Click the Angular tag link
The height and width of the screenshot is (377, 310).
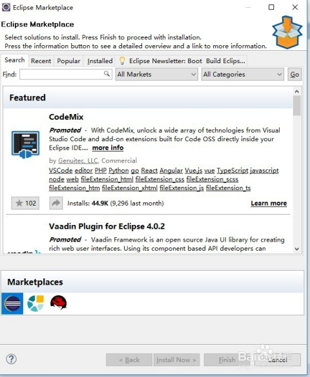pyautogui.click(x=171, y=171)
